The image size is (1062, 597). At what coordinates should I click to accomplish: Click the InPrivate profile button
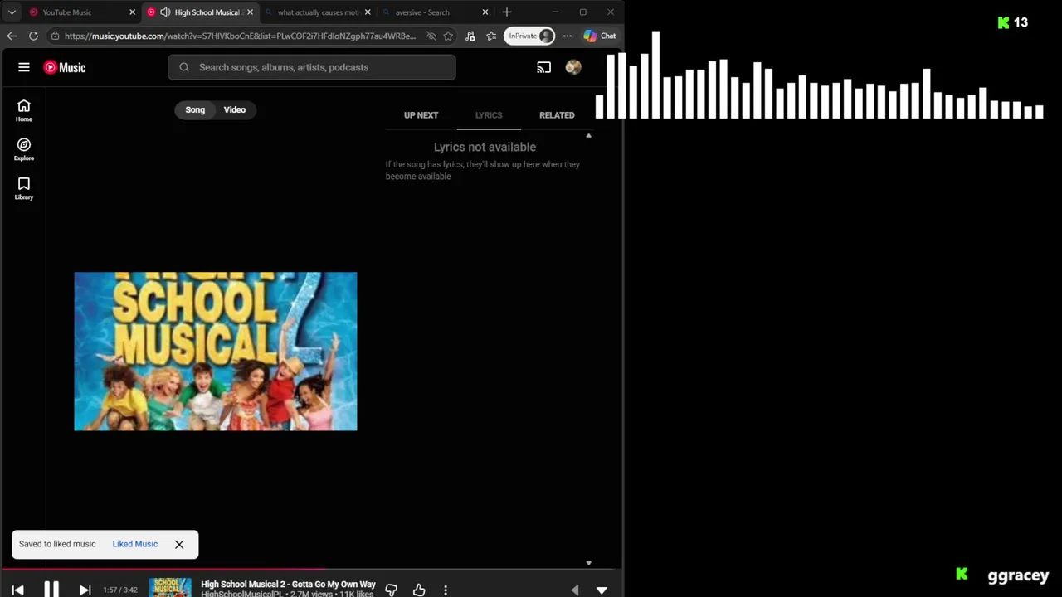click(x=529, y=36)
